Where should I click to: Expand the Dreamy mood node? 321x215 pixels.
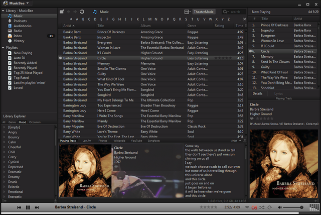(5, 177)
